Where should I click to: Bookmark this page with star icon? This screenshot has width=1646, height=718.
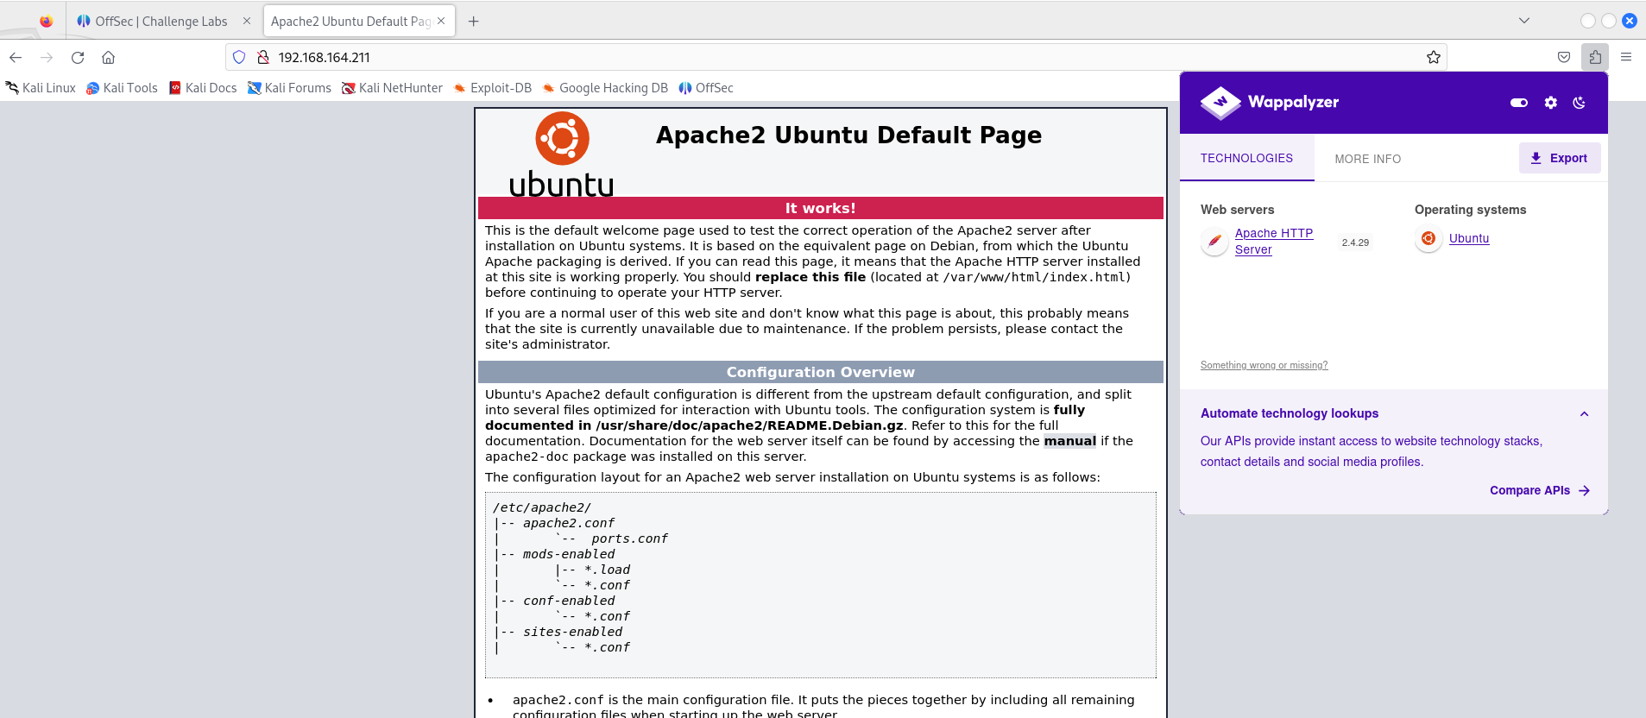[1434, 58]
